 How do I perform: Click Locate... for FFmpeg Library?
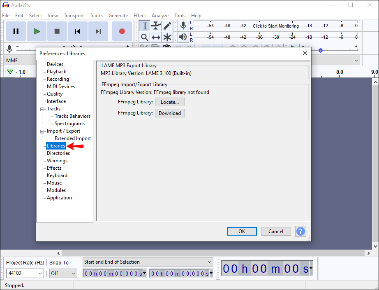click(x=170, y=102)
